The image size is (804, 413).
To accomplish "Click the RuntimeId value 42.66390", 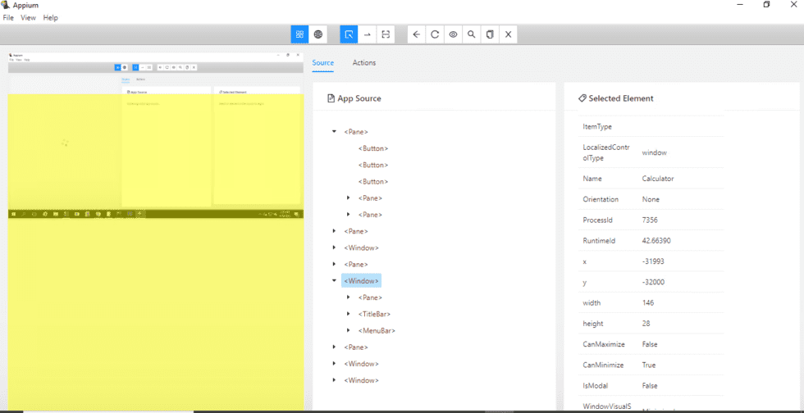I will coord(656,241).
